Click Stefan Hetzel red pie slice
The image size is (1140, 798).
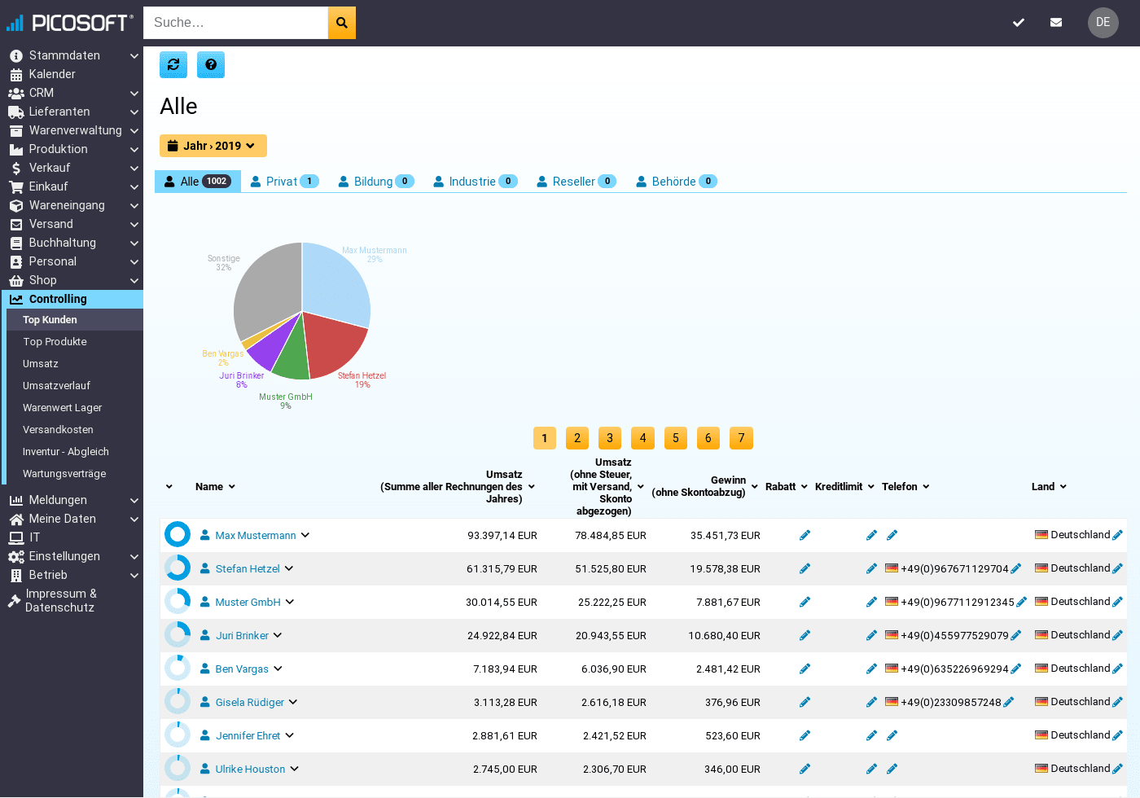click(x=335, y=344)
